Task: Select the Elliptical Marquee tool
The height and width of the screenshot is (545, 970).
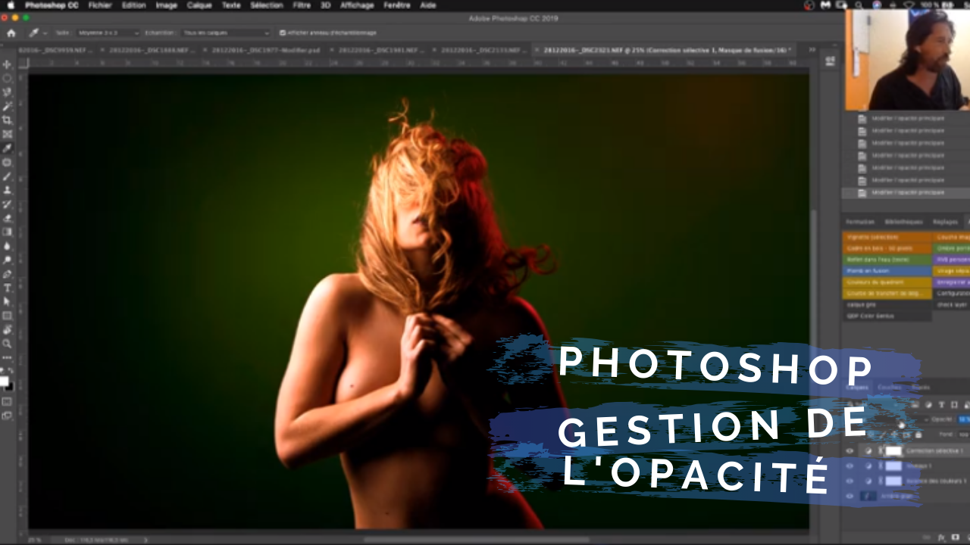Action: pyautogui.click(x=8, y=79)
